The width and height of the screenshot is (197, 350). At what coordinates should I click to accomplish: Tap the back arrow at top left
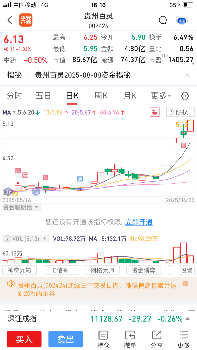click(10, 20)
